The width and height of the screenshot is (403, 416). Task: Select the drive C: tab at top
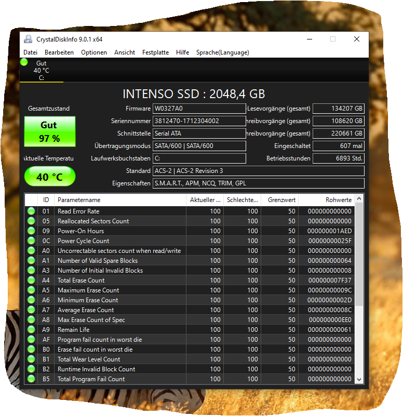pos(42,70)
